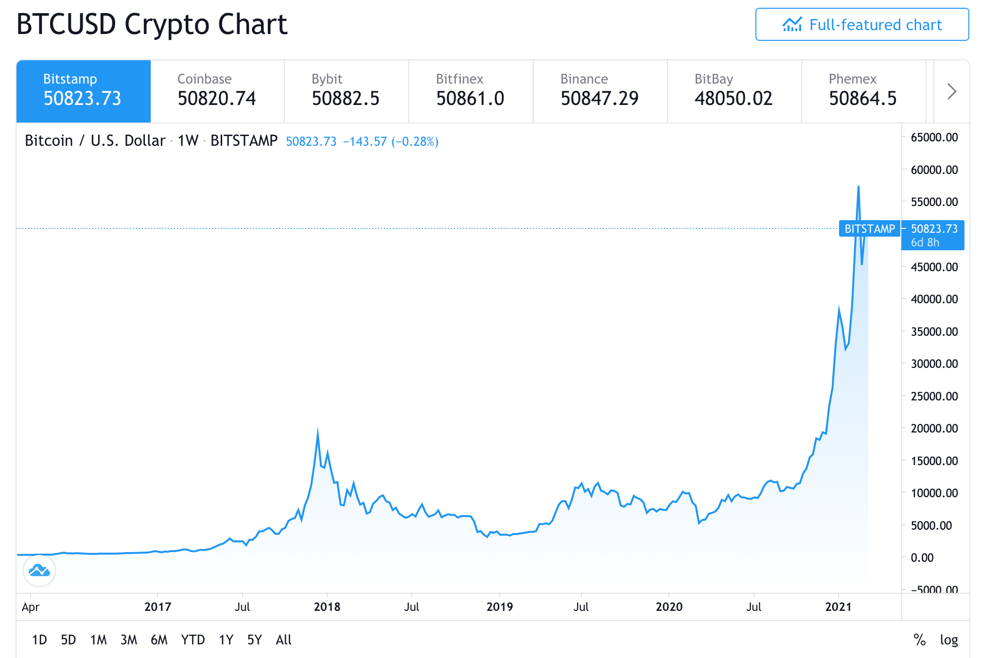Choose the 5D time range
The height and width of the screenshot is (658, 981).
[69, 640]
